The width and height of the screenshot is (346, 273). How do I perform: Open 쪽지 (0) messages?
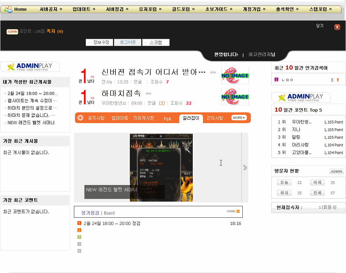point(55,31)
